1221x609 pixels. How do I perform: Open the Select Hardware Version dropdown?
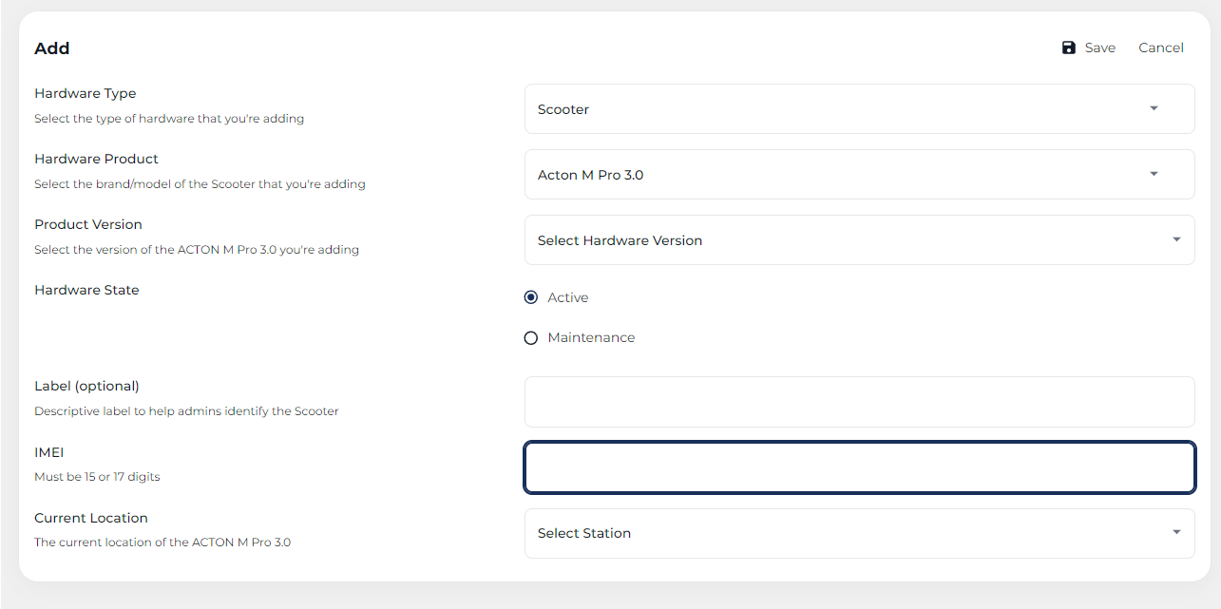point(836,240)
